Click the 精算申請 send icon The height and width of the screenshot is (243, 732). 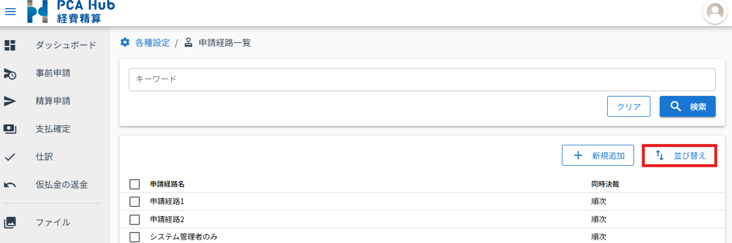tap(10, 101)
